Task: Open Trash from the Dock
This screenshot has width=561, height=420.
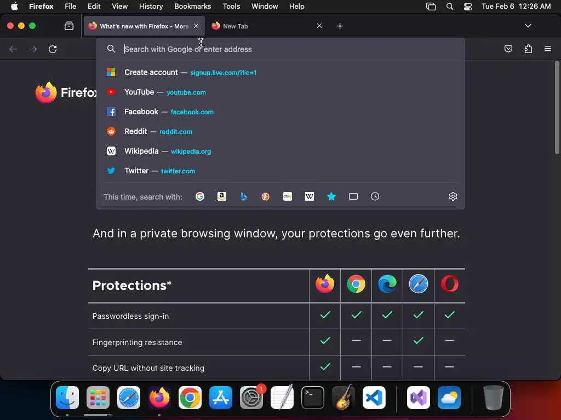Action: pyautogui.click(x=494, y=398)
